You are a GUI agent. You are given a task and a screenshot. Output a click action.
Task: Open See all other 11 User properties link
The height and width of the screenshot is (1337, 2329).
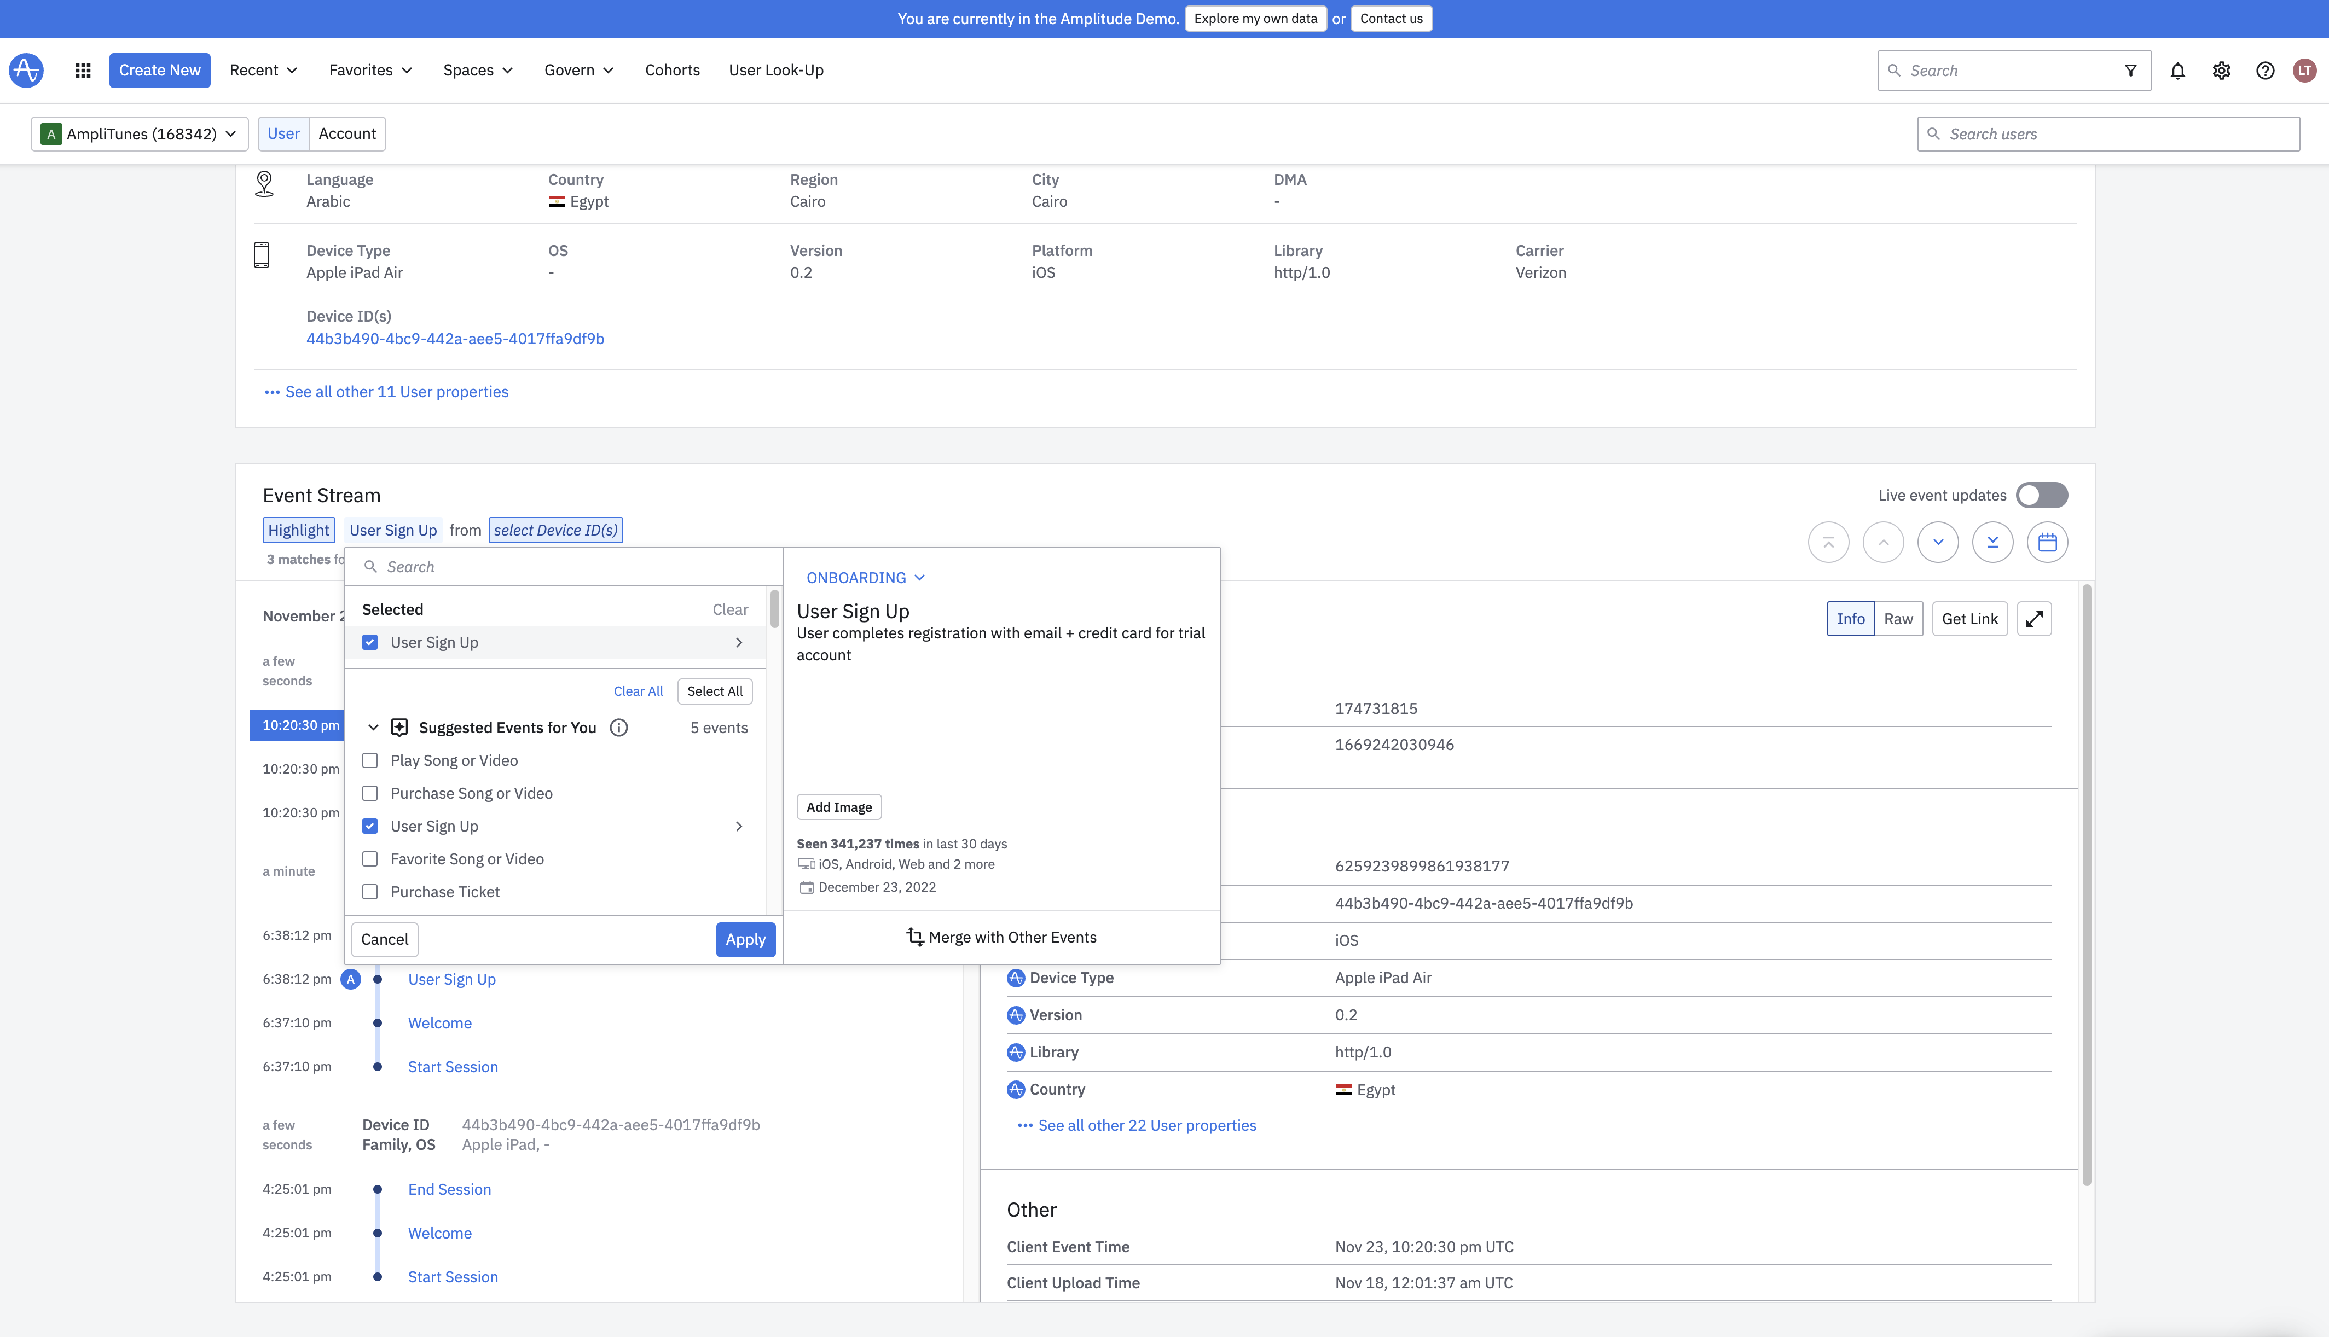(x=396, y=392)
